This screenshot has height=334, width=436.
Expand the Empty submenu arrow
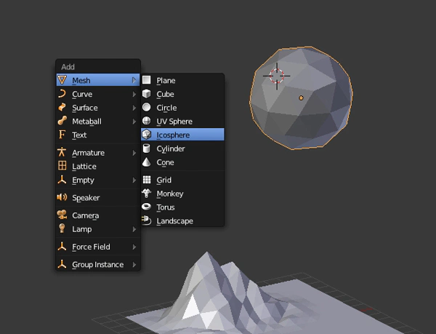[134, 180]
